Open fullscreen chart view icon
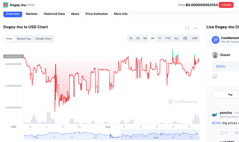The width and height of the screenshot is (239, 142). 187,28
